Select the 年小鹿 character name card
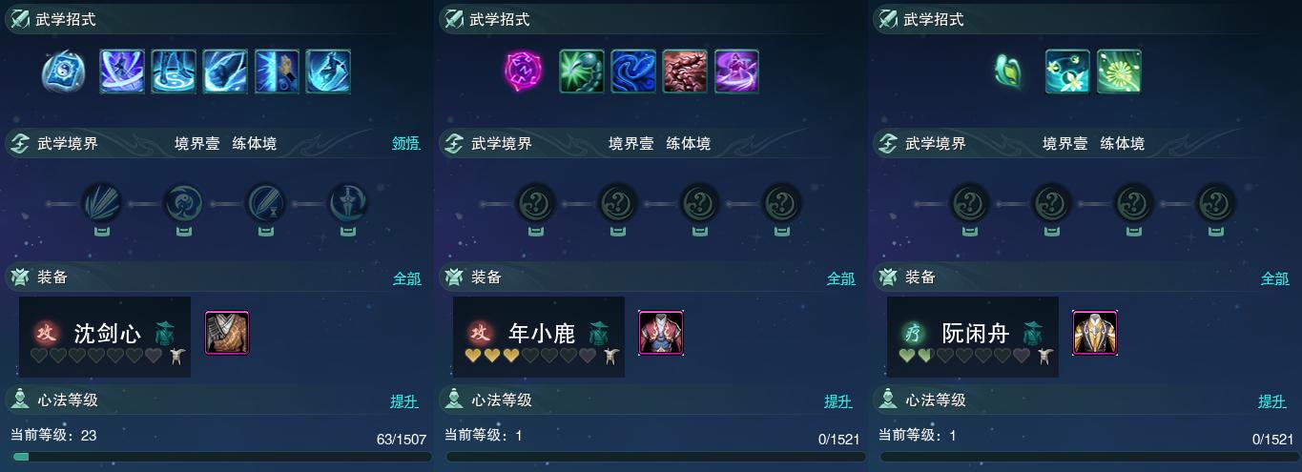Viewport: 1302px width, 472px height. [x=539, y=337]
